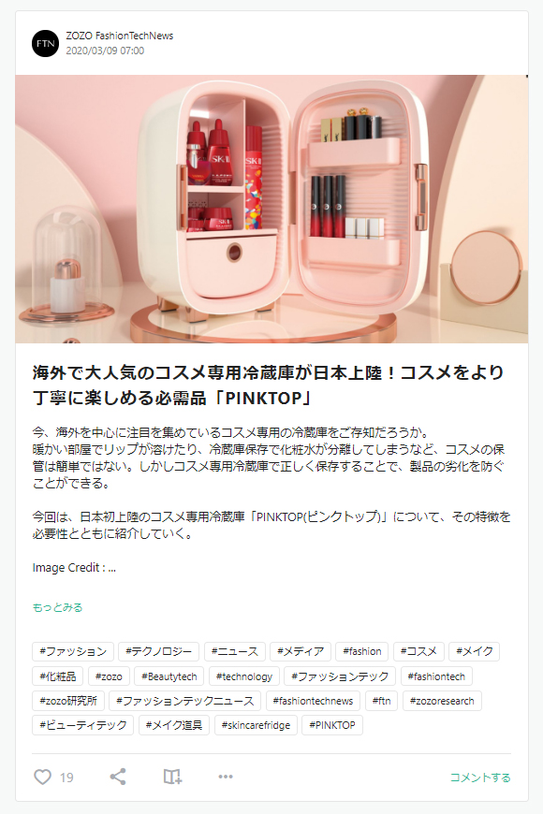This screenshot has width=543, height=814.
Task: Add article to magazine with book icon
Action: coord(172,777)
